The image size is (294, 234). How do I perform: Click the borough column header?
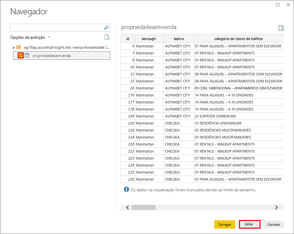(149, 39)
